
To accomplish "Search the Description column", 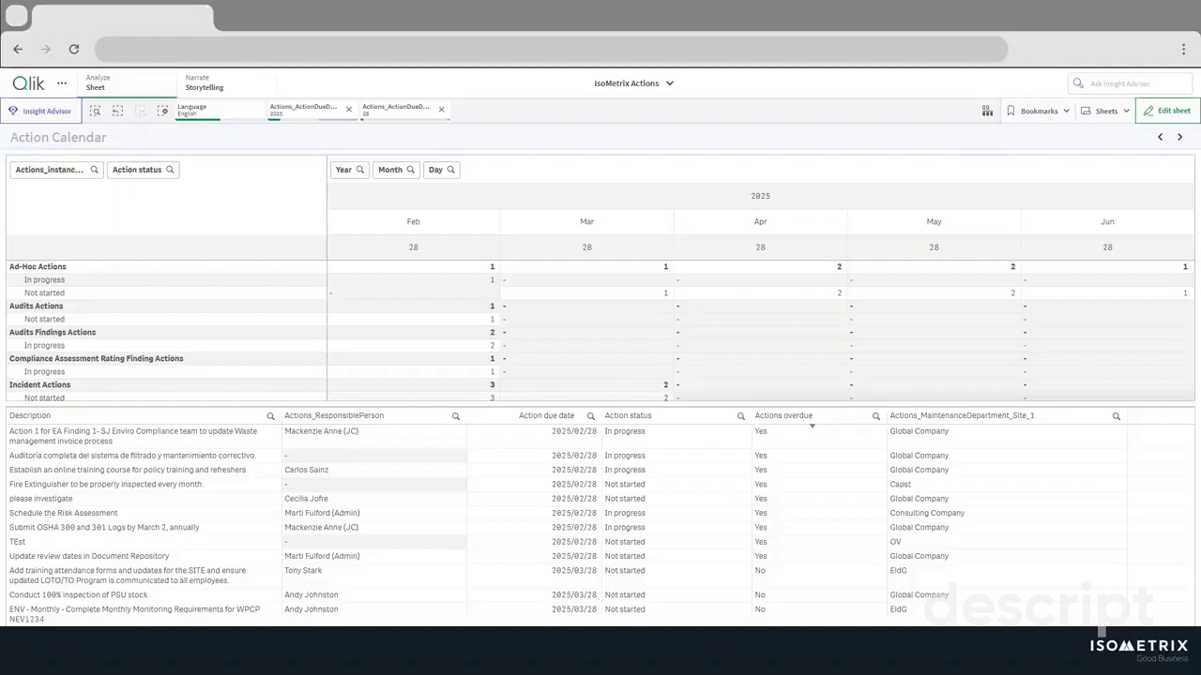I will [270, 416].
